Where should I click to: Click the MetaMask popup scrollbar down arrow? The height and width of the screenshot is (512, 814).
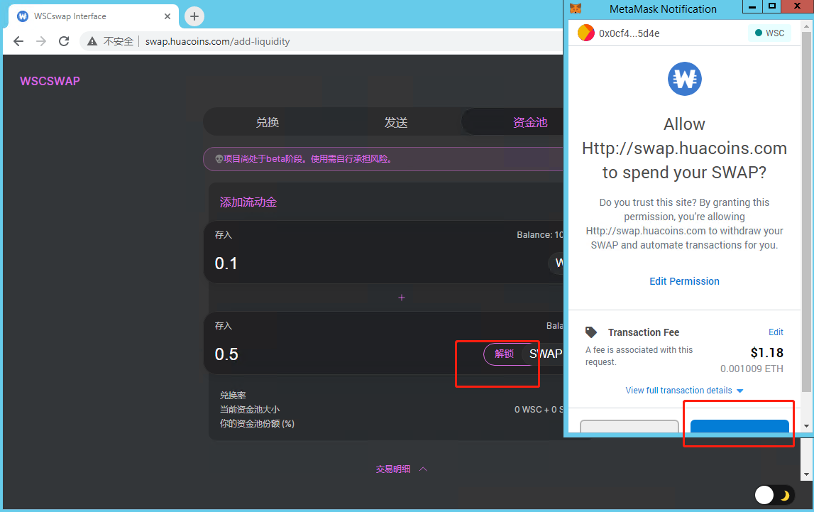pos(806,426)
